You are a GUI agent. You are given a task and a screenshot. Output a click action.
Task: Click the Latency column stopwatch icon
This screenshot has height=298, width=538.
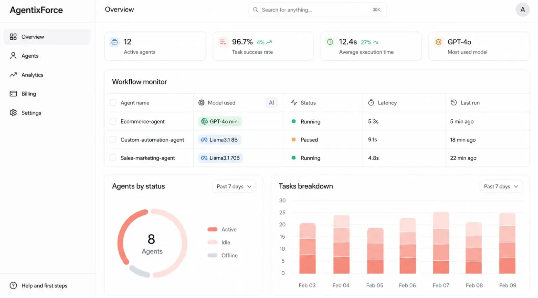tap(371, 102)
